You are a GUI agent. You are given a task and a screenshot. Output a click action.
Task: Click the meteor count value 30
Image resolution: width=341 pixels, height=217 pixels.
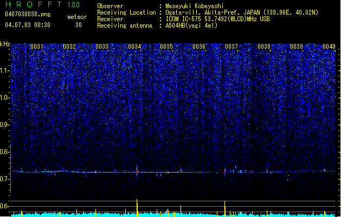click(79, 25)
